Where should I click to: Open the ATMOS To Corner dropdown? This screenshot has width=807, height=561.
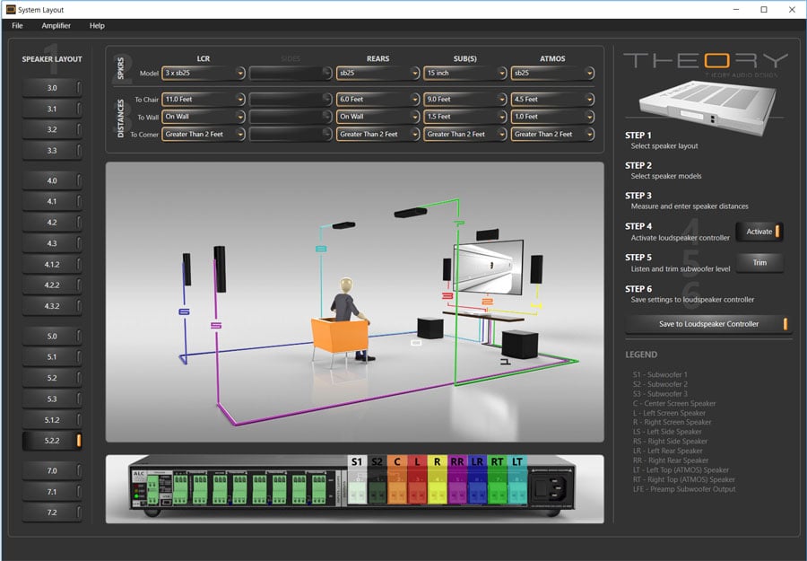point(551,135)
